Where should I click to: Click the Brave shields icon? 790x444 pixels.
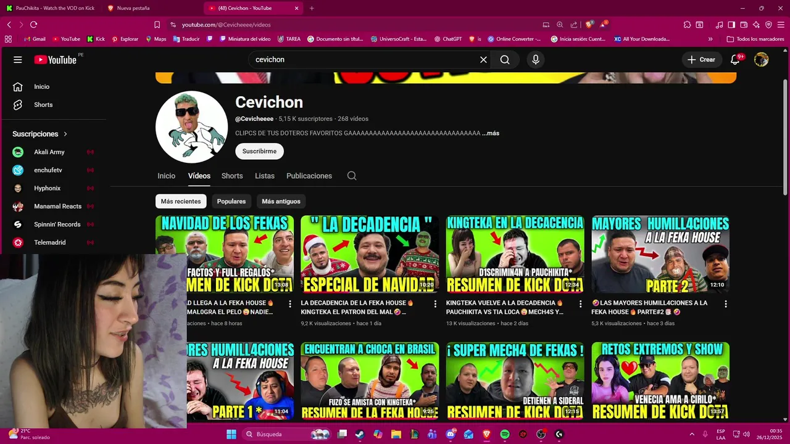click(x=589, y=25)
